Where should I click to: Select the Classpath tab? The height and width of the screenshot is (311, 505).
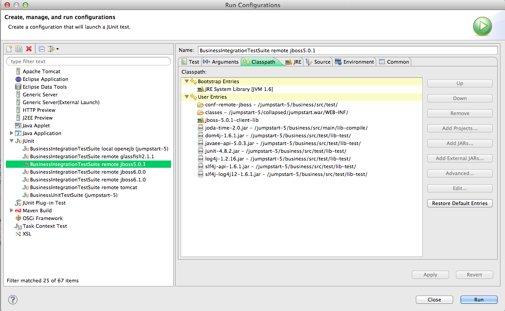pos(260,62)
